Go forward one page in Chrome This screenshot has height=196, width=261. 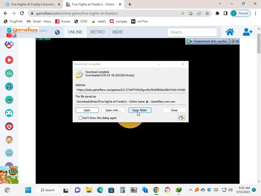(x=14, y=13)
